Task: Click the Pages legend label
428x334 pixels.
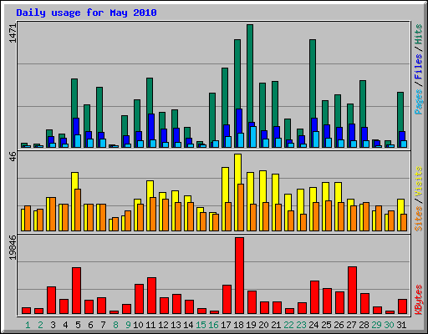Action: tap(419, 102)
